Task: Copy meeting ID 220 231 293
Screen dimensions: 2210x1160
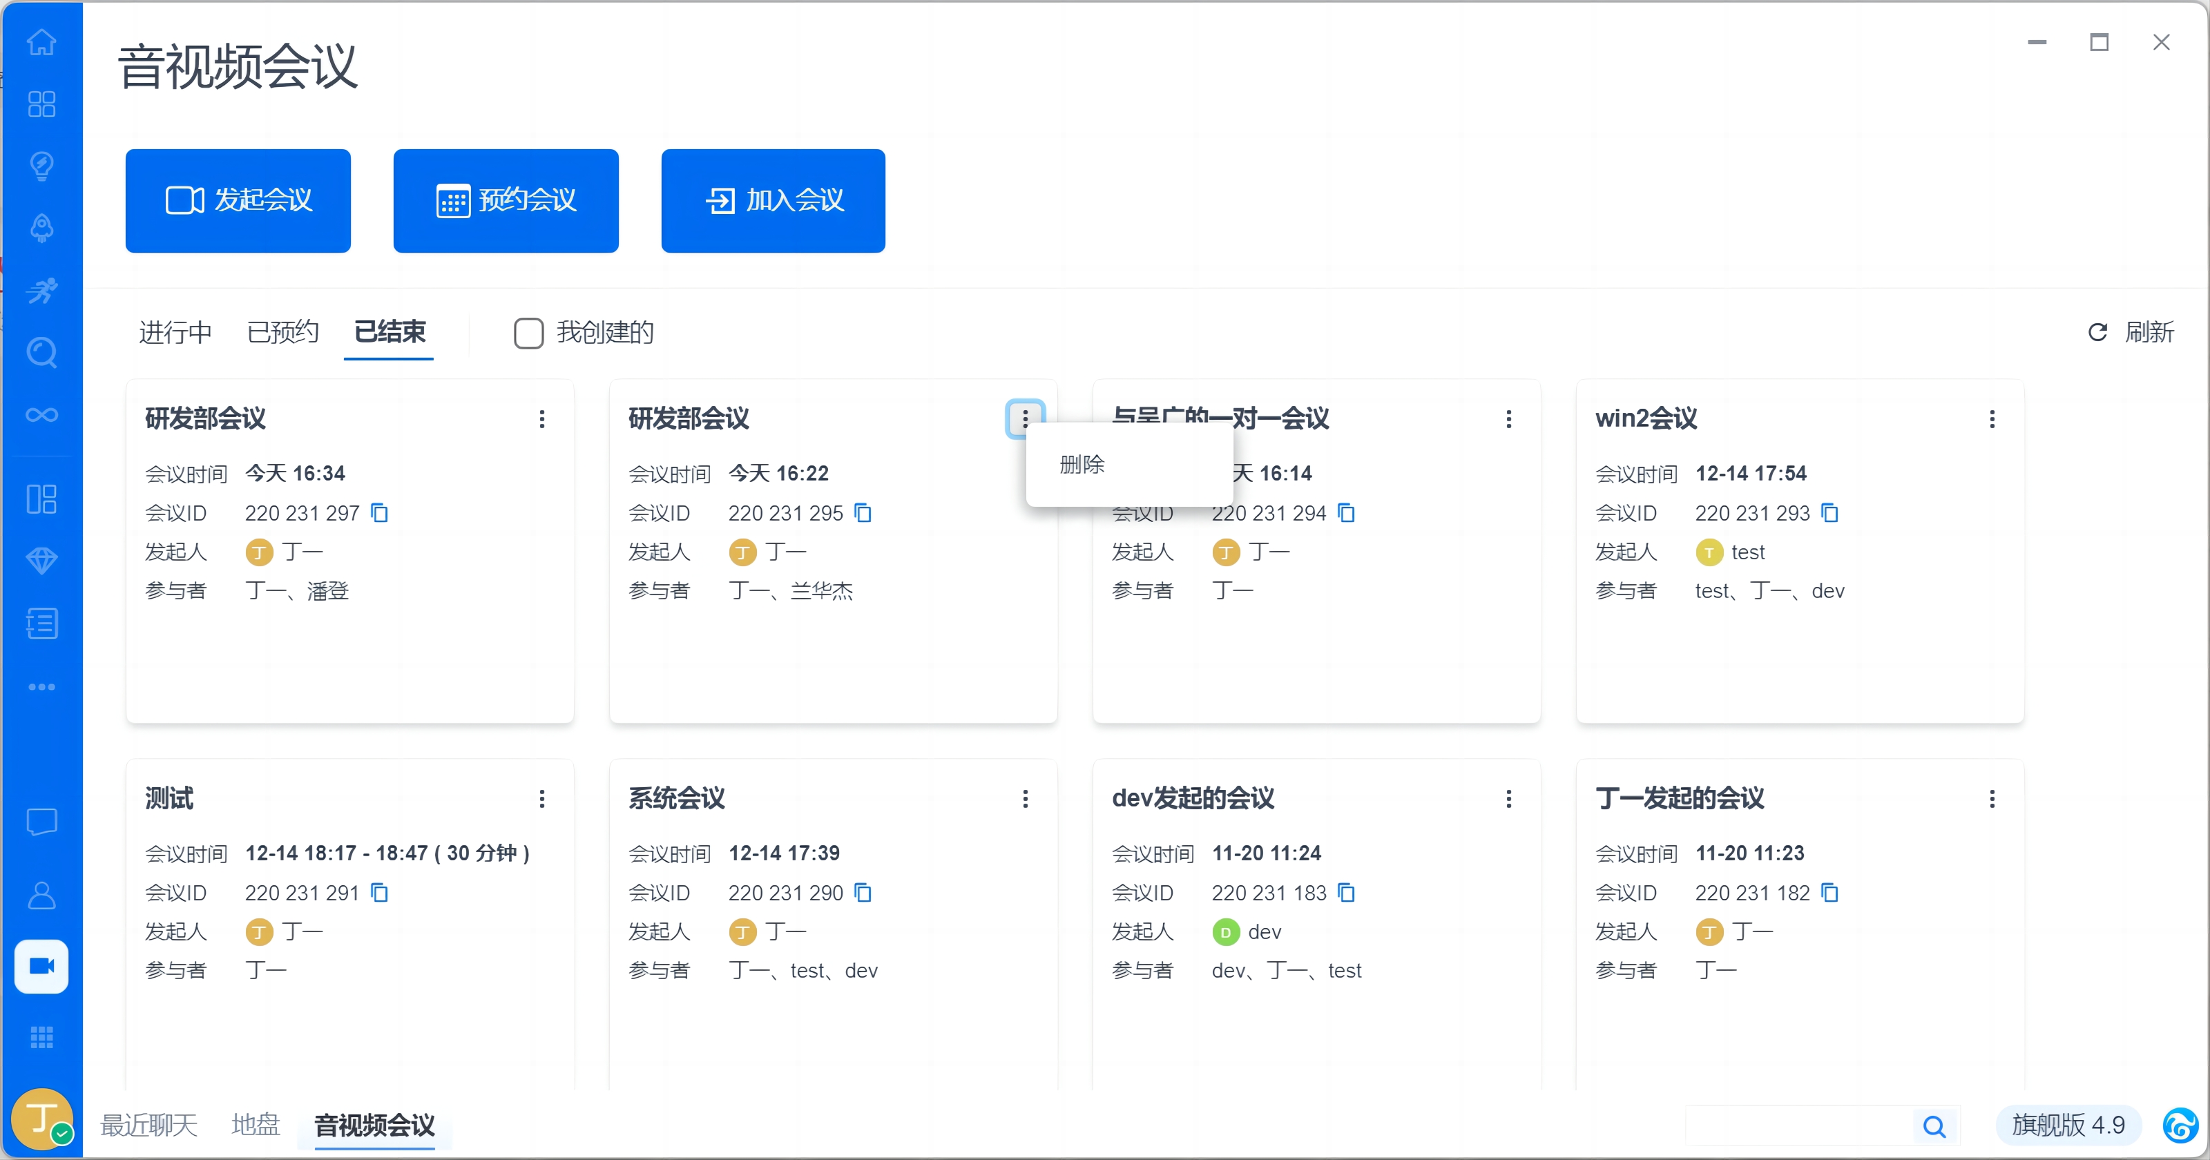Action: [x=1829, y=513]
